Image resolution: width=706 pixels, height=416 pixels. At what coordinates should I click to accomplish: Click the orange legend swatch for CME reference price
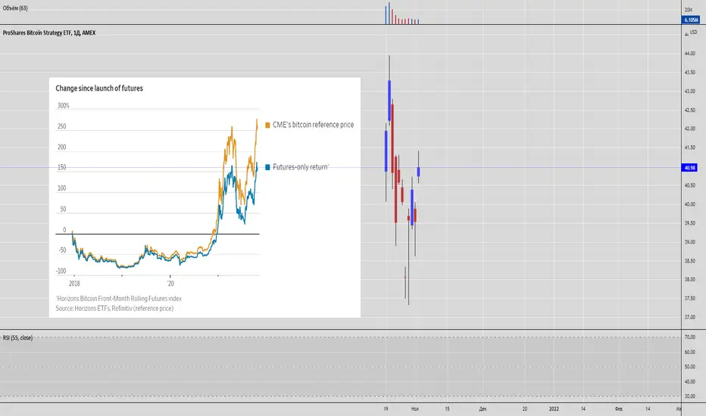(x=267, y=125)
